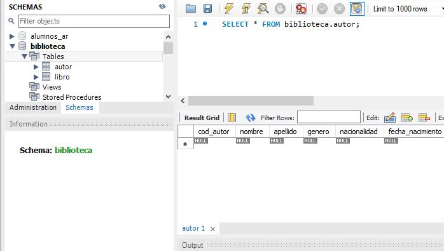
Task: Select the Stored Procedures node
Action: 72,97
